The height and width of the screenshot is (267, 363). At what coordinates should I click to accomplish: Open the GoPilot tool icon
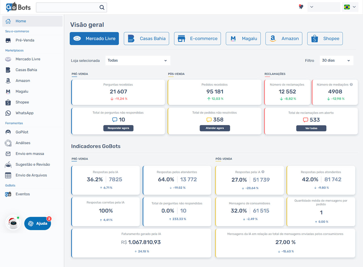click(x=8, y=132)
